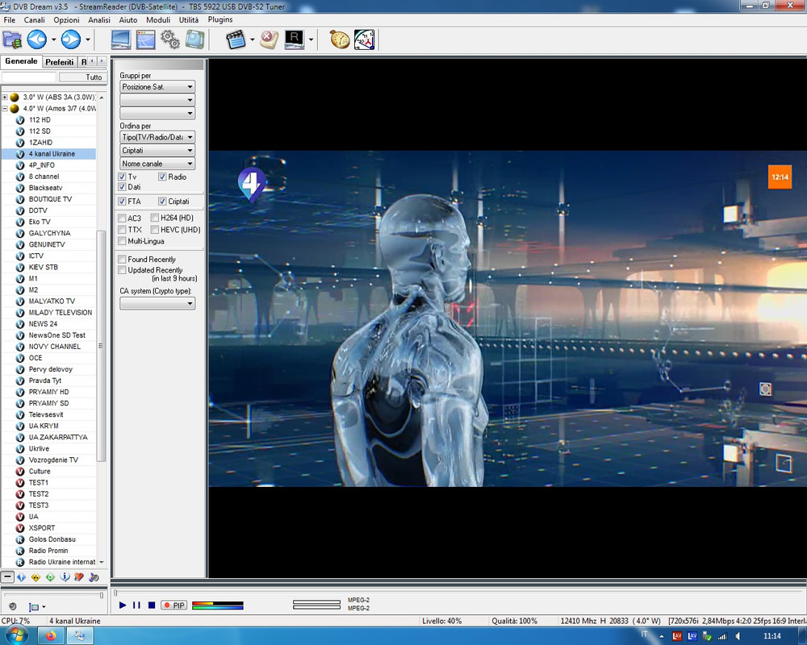Open the Plugins menu

coord(220,19)
